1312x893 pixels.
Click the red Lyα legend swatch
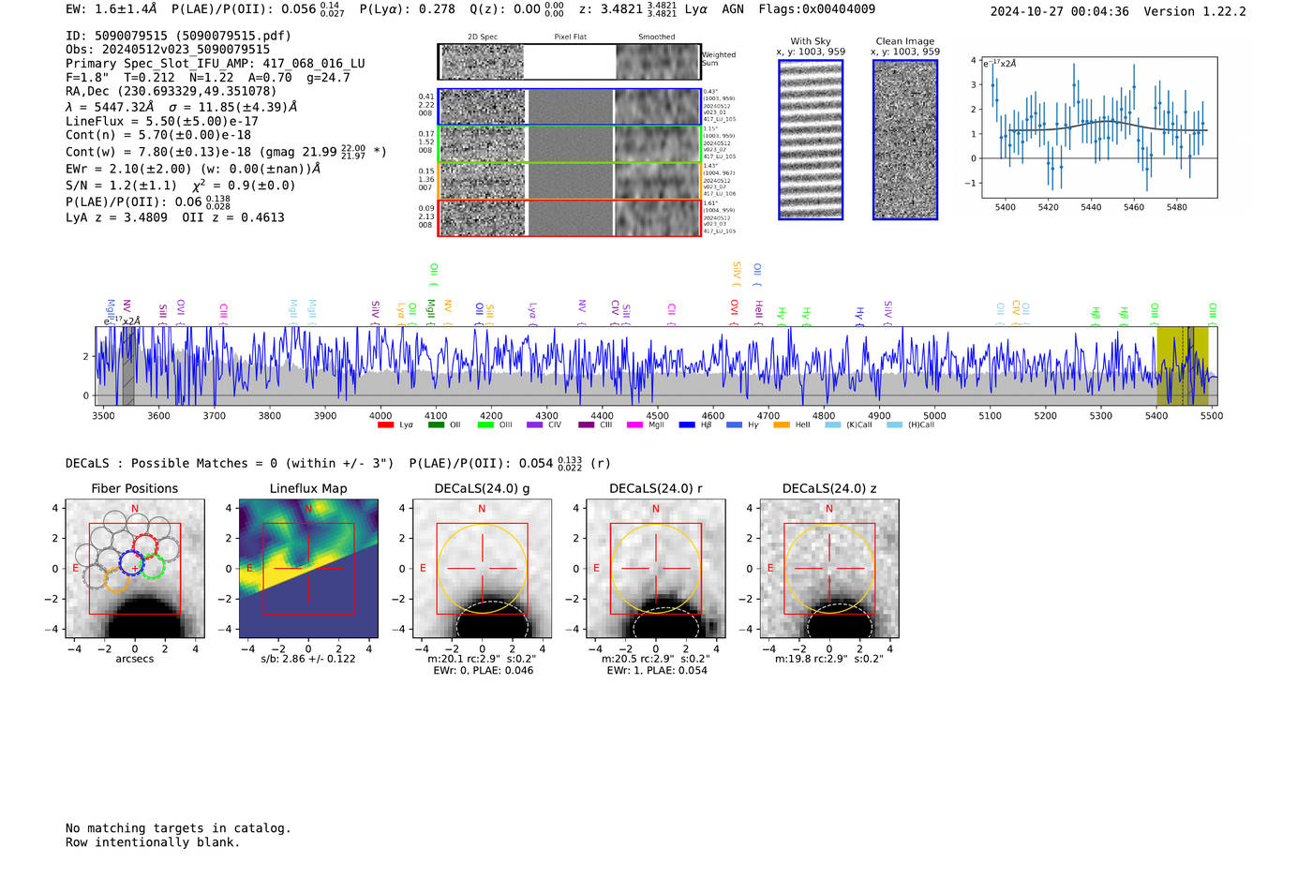pyautogui.click(x=385, y=424)
